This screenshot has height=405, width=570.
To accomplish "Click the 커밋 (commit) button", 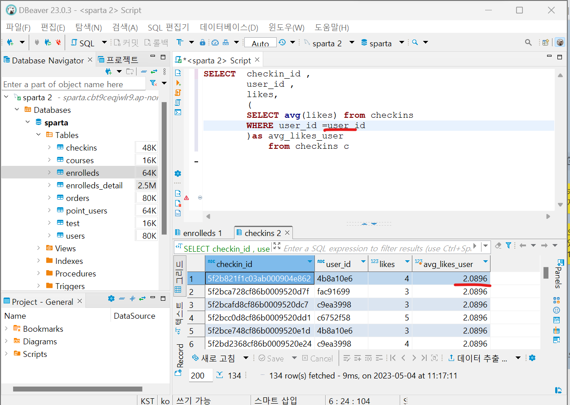I will pyautogui.click(x=125, y=43).
